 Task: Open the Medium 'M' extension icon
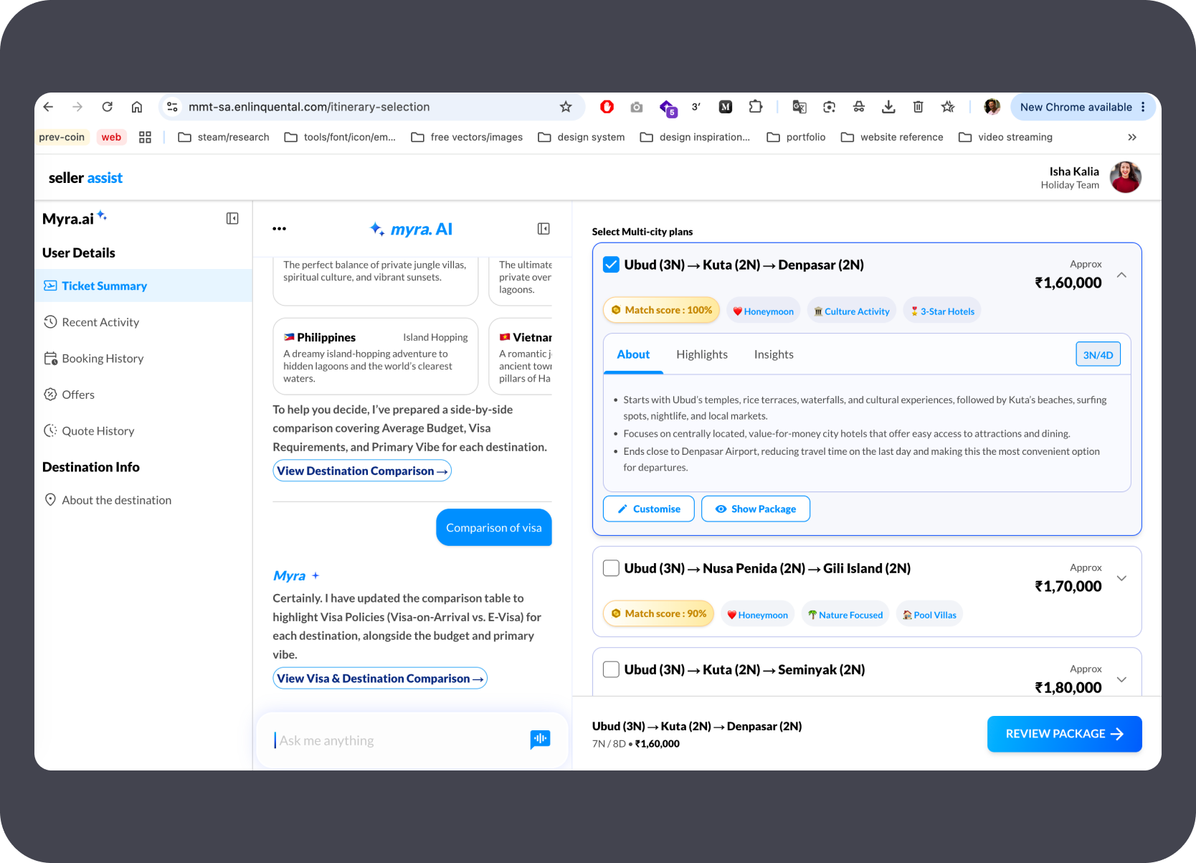point(726,107)
